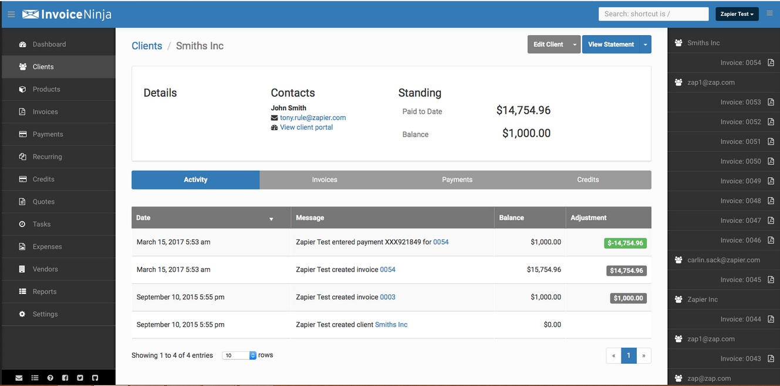Click the PDF icon next to Invoice: 0050

click(x=771, y=161)
